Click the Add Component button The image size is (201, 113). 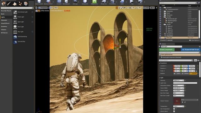tap(167, 50)
